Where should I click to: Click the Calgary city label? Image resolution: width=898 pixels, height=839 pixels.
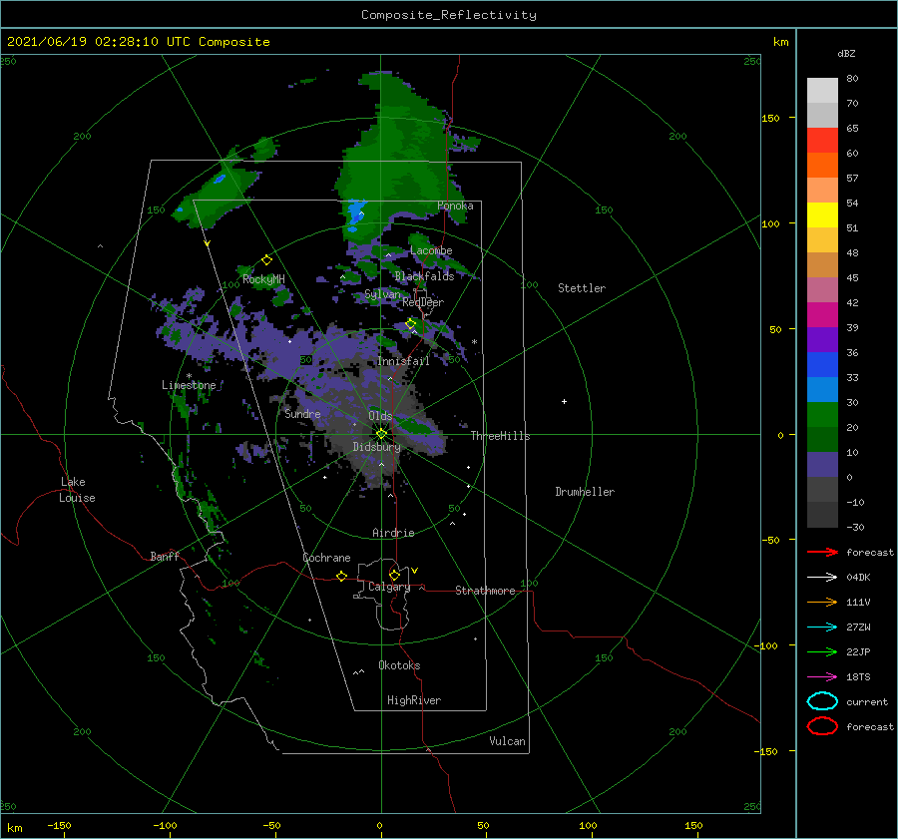click(x=389, y=587)
